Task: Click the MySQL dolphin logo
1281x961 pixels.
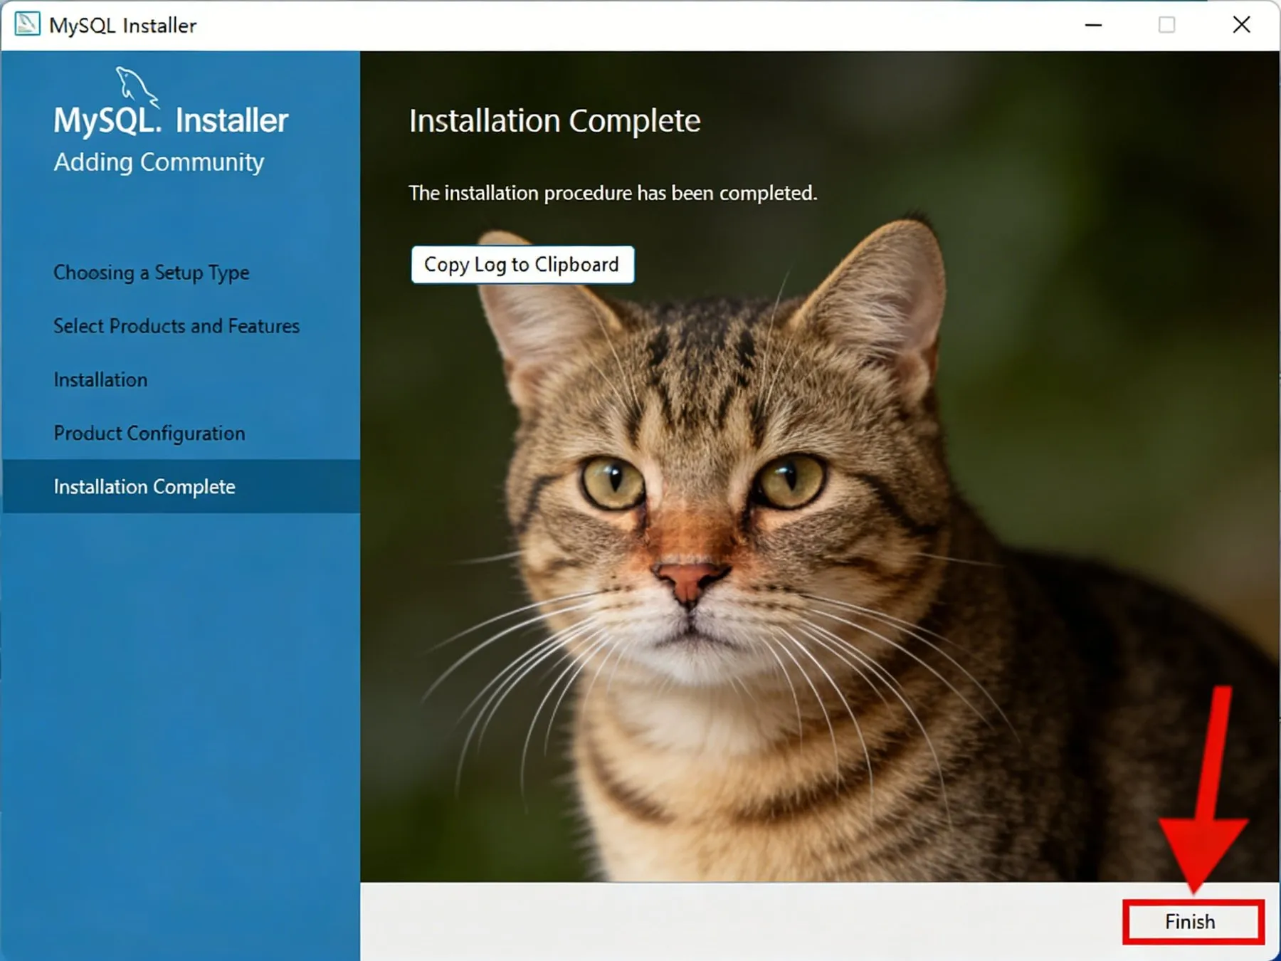Action: click(137, 86)
